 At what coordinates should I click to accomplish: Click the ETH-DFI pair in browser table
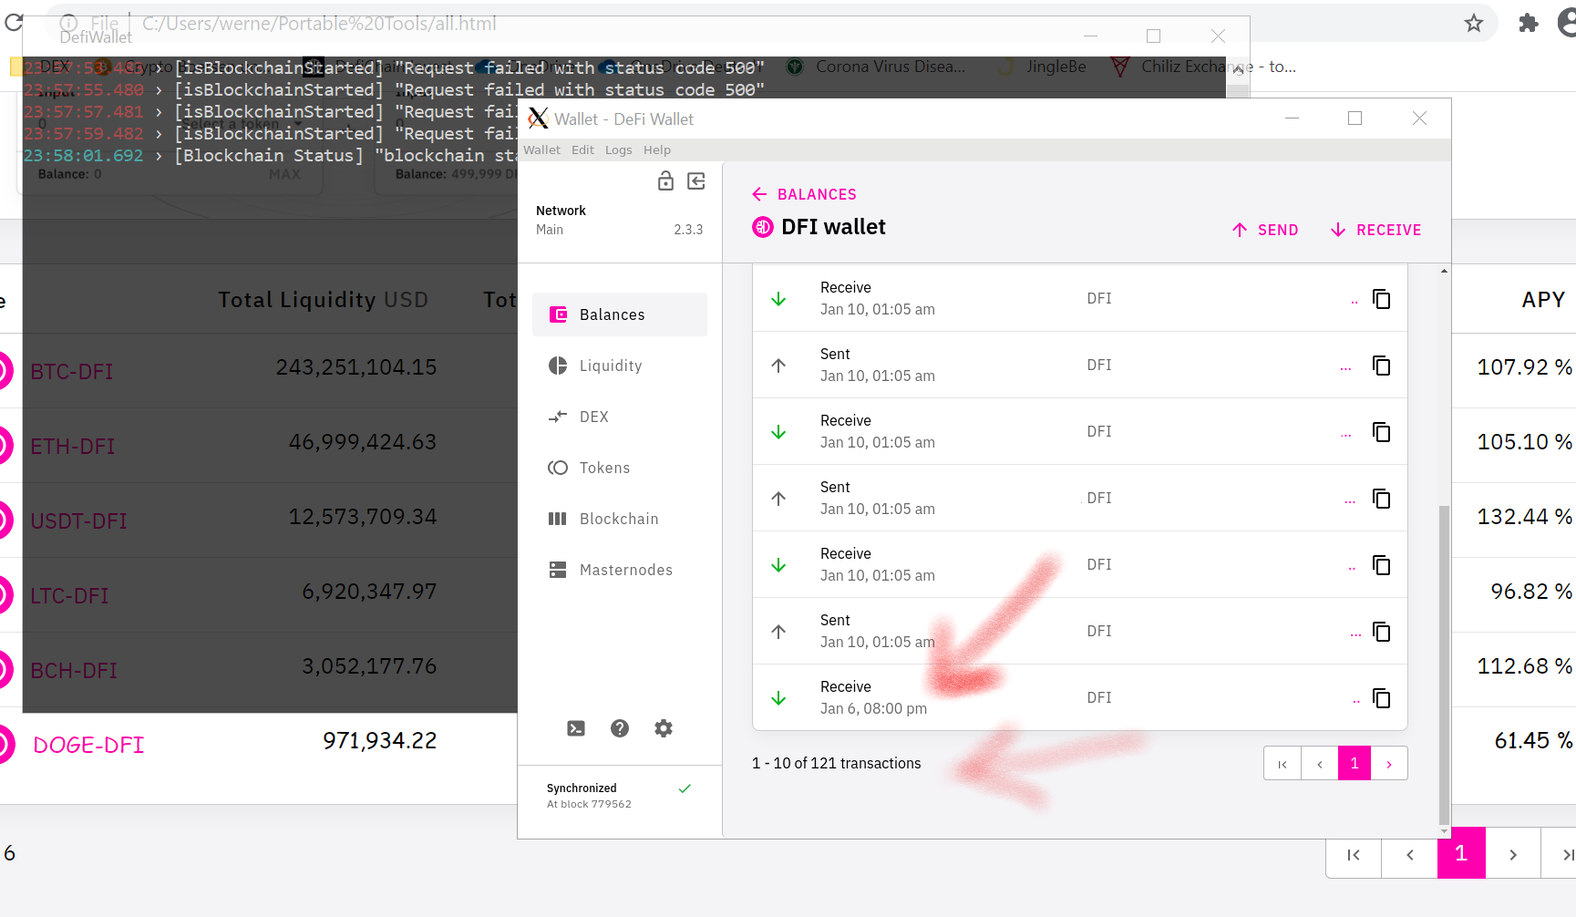[73, 447]
